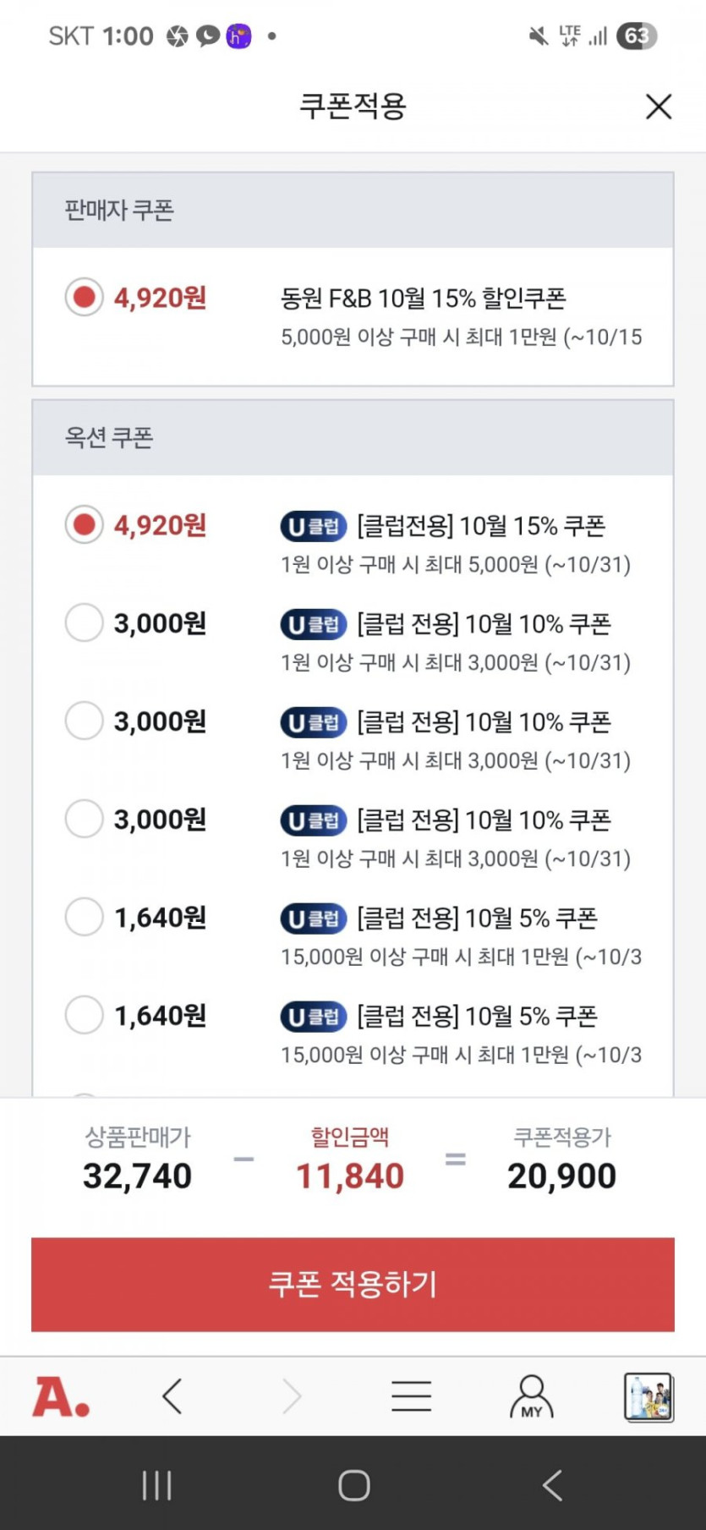Tap the 동원 F&B 10월 15% 할인쿠폰 label
The height and width of the screenshot is (1530, 706).
pyautogui.click(x=423, y=298)
